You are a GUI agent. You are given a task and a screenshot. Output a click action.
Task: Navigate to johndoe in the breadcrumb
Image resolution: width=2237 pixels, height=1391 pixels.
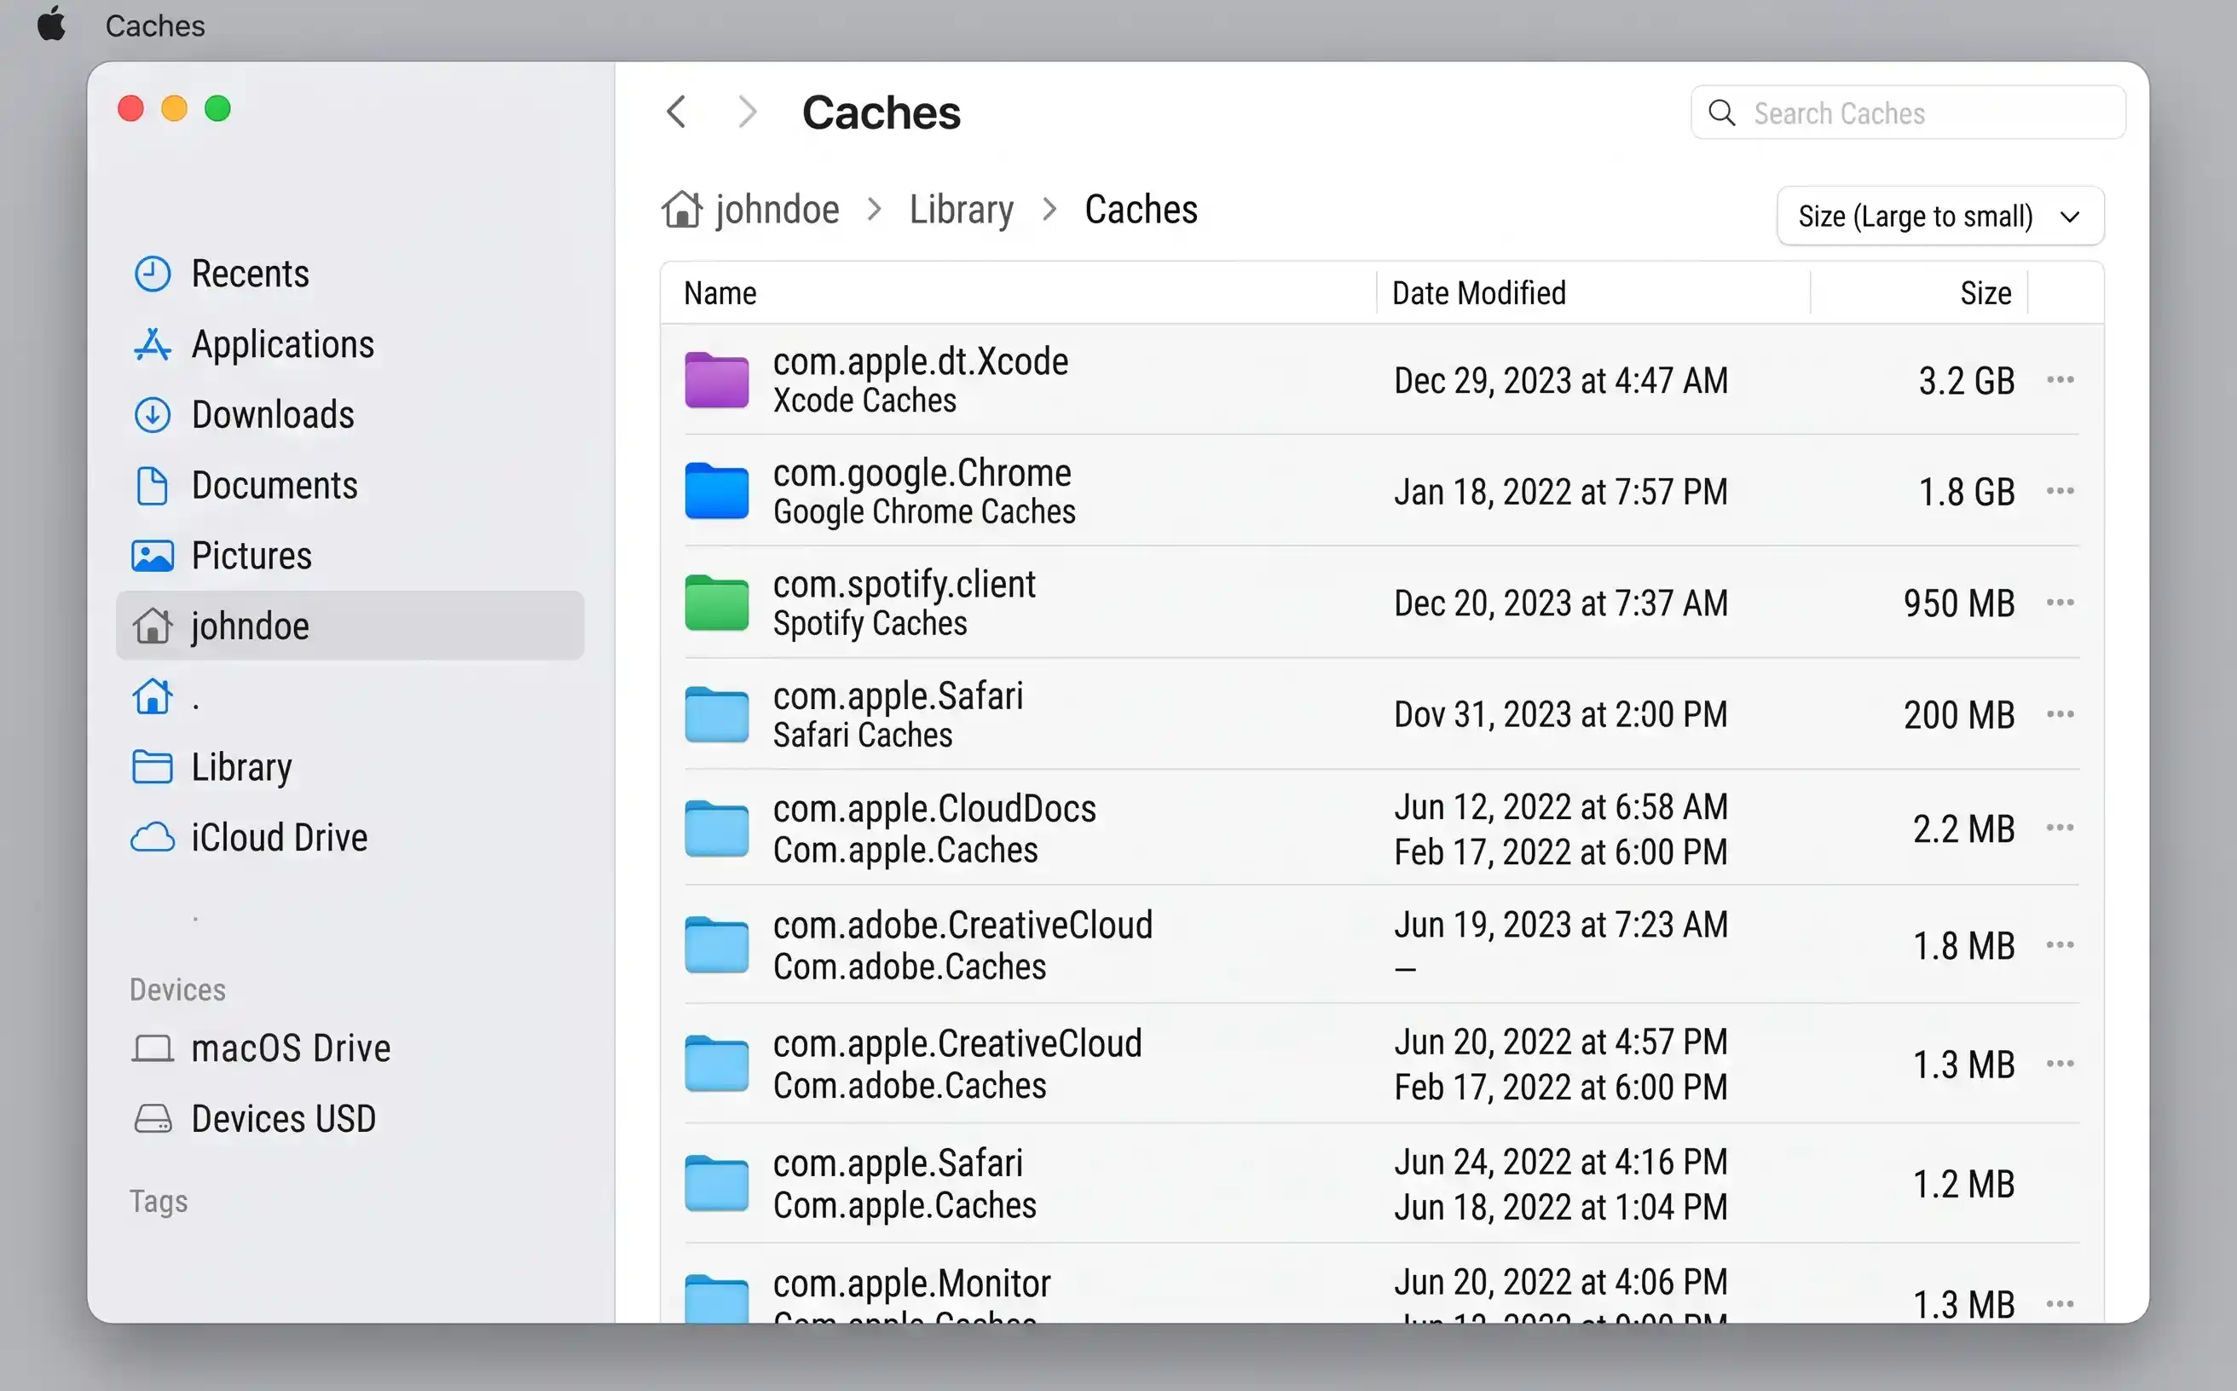click(777, 210)
